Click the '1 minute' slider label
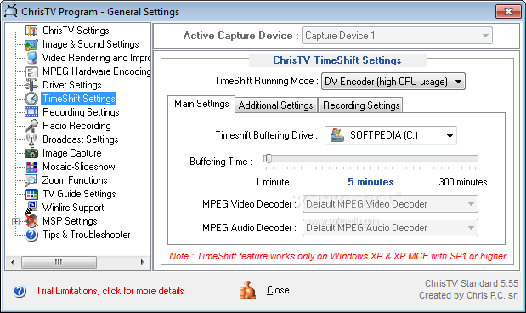The image size is (526, 313). coord(272,182)
